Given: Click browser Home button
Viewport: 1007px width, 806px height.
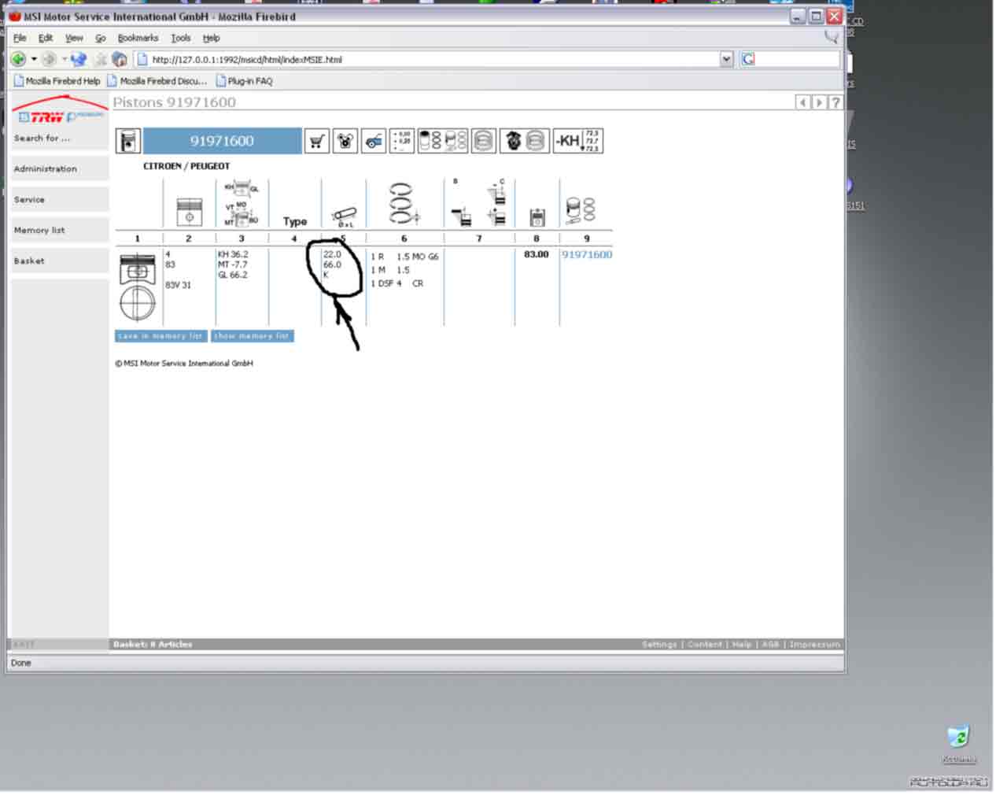Looking at the screenshot, I should 120,59.
